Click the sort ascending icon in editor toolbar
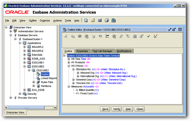191x121 pixels. coord(121,36)
